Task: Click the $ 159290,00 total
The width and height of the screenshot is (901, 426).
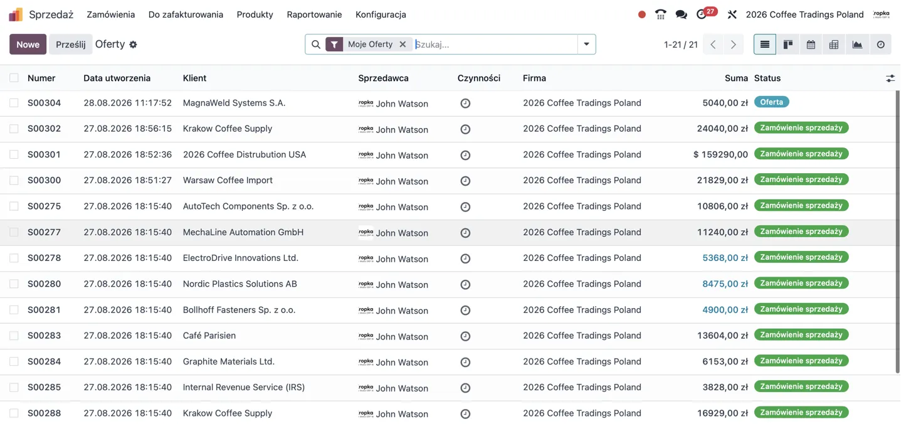Action: 720,154
